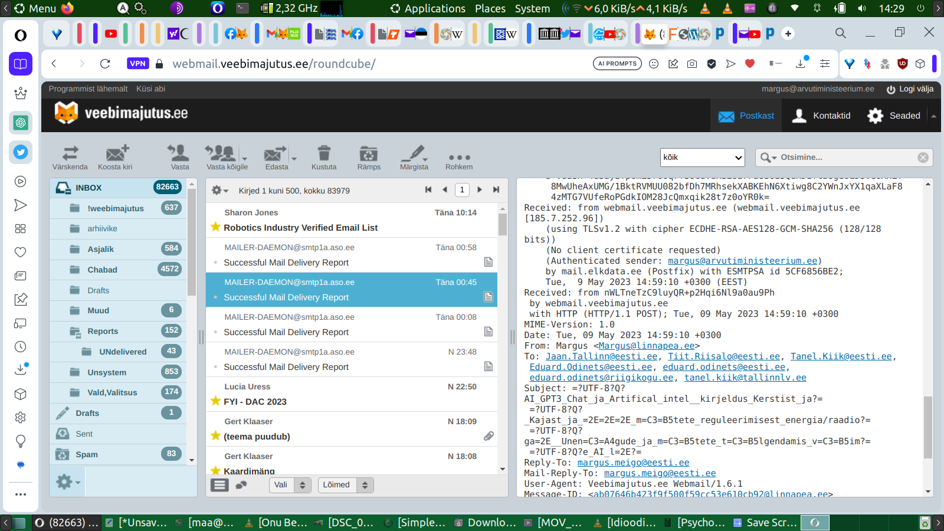This screenshot has width=944, height=531.
Task: Toggle VPN badge in address bar
Action: tap(137, 64)
